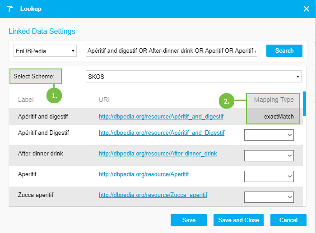Open mapping type dropdown for Zucca aperitif
The image size is (316, 233).
coord(269,197)
